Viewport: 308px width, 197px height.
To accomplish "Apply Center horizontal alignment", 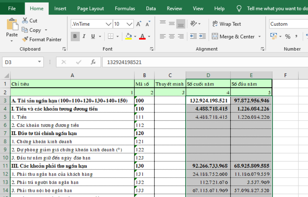I will (171, 36).
